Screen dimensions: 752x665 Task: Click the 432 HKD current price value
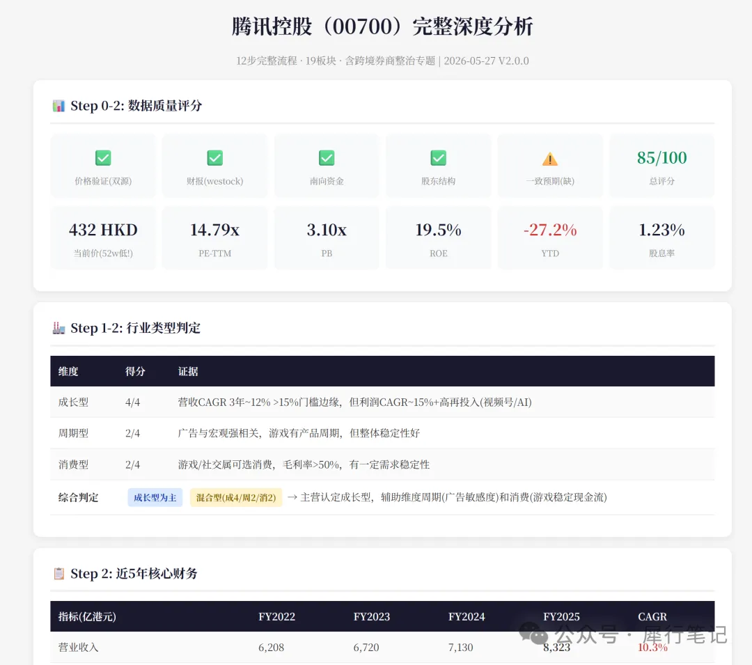tap(103, 230)
